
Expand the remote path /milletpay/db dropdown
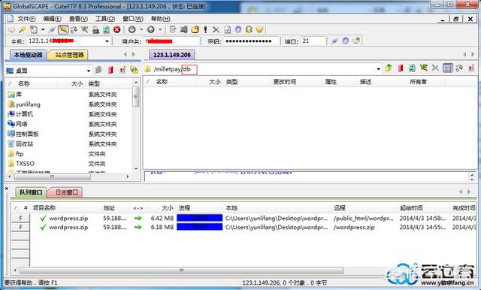tap(378, 69)
